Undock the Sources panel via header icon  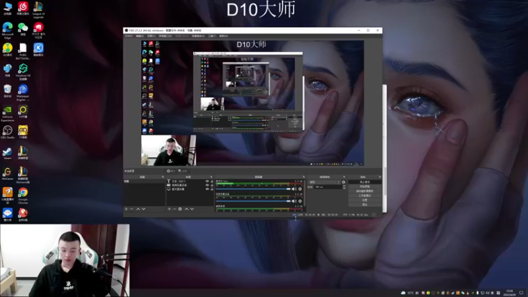point(211,177)
